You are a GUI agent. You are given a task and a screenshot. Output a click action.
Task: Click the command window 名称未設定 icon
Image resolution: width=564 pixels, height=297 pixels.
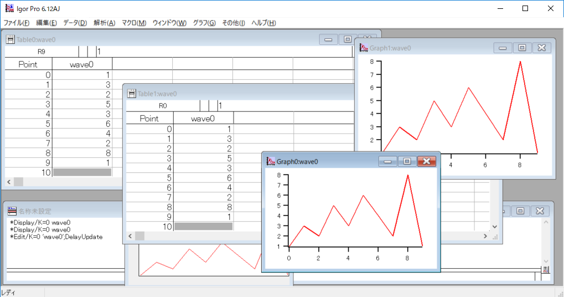12,211
